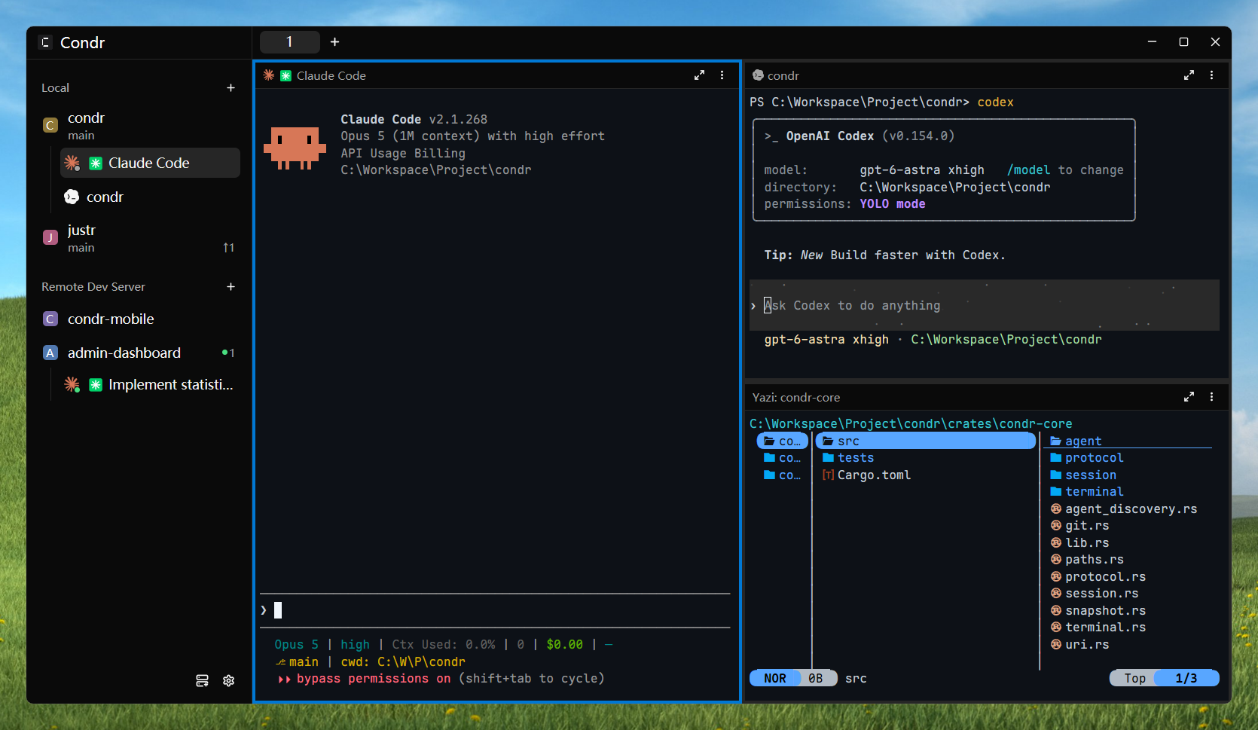Screen dimensions: 1258x730
Task: Minimize the Condr window
Action: pos(1152,42)
